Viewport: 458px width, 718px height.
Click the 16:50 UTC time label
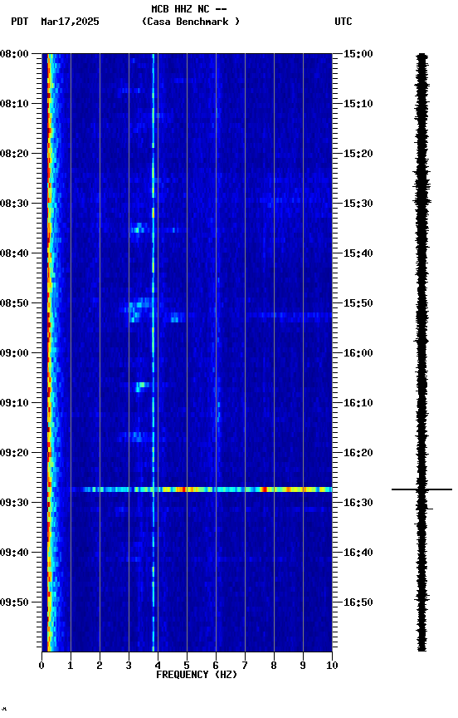pyautogui.click(x=358, y=602)
